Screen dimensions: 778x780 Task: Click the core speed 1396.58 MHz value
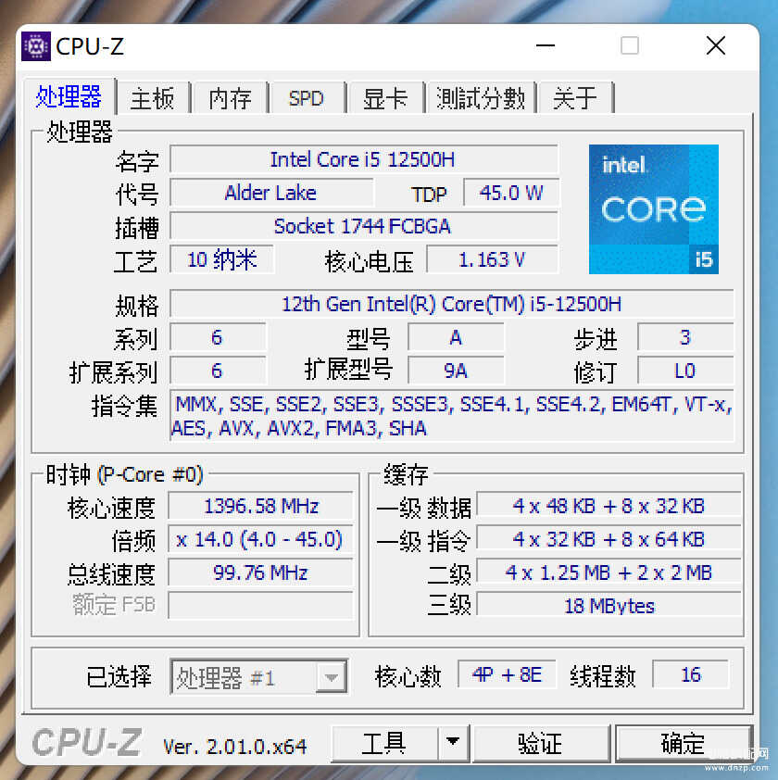(x=260, y=507)
